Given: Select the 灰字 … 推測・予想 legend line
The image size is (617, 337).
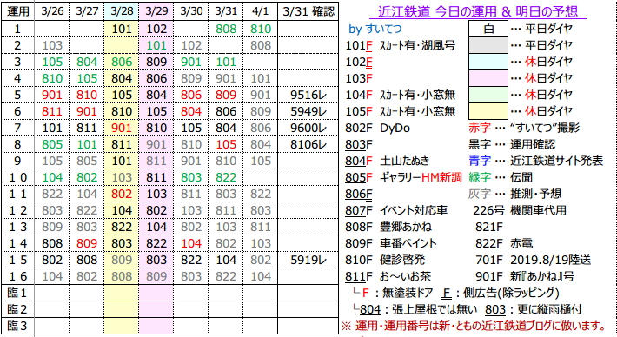Looking at the screenshot, I should (x=514, y=195).
